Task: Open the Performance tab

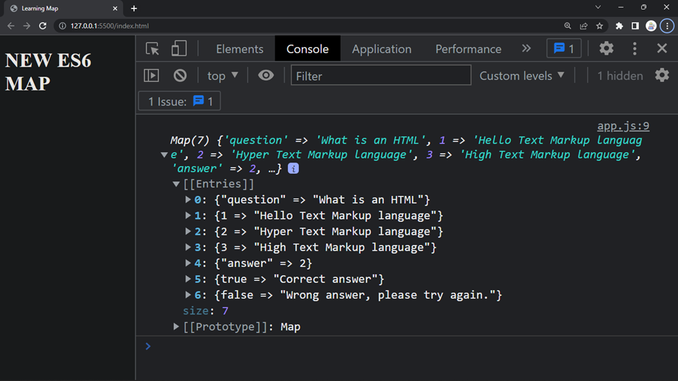Action: coord(468,49)
